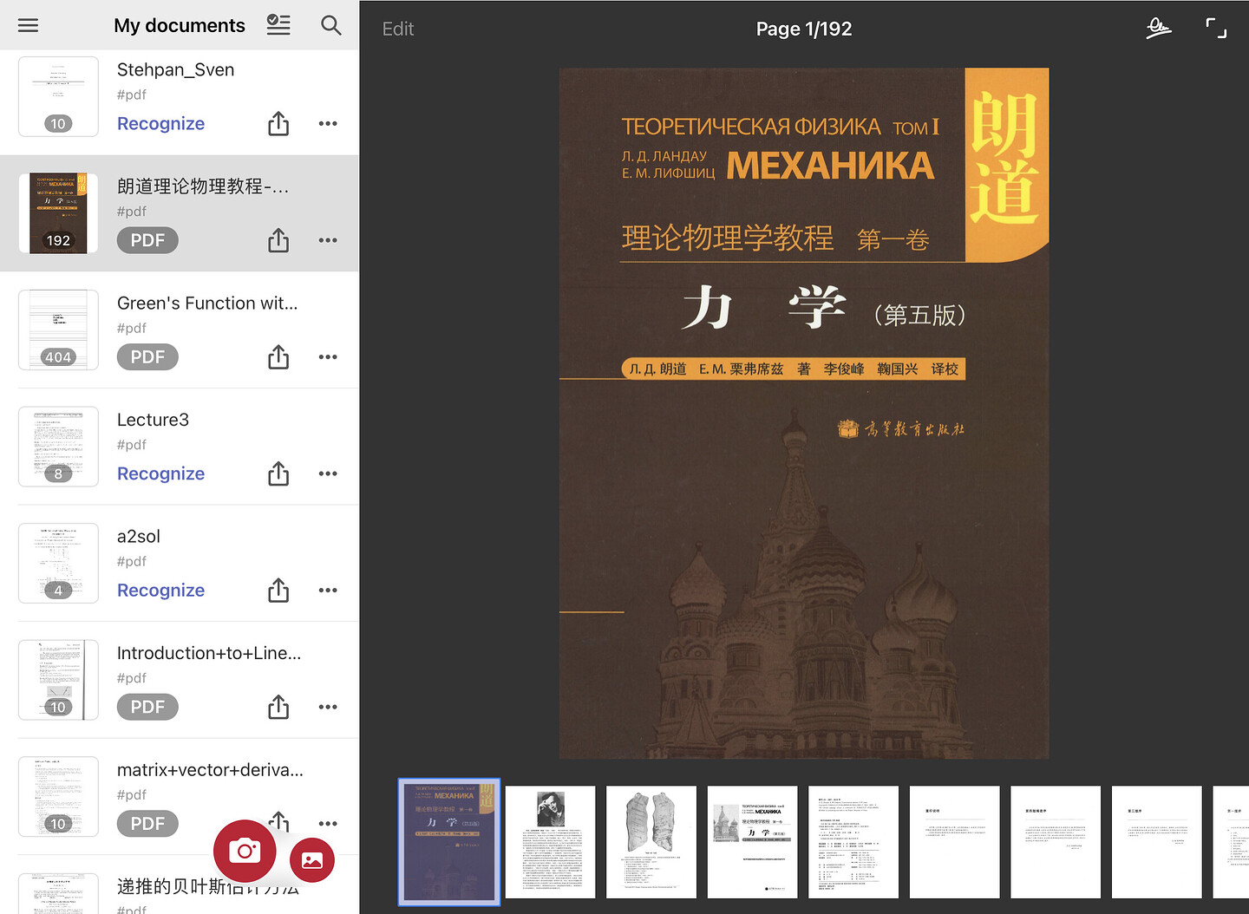Share the Stehpan_Sven document
The width and height of the screenshot is (1249, 914).
(278, 124)
